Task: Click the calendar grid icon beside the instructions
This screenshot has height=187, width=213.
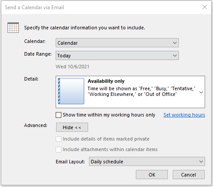Action: click(x=13, y=28)
